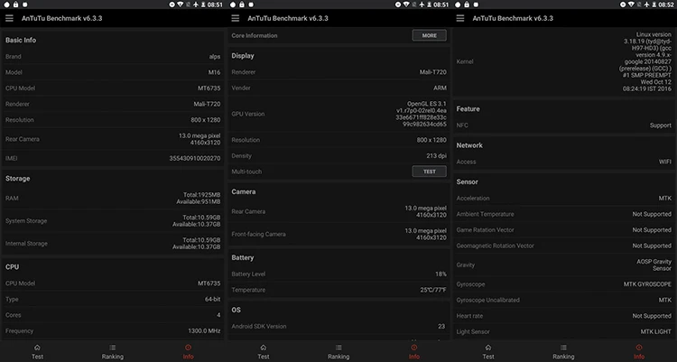Open Ranking tab in left screen
The image size is (677, 362).
112,352
